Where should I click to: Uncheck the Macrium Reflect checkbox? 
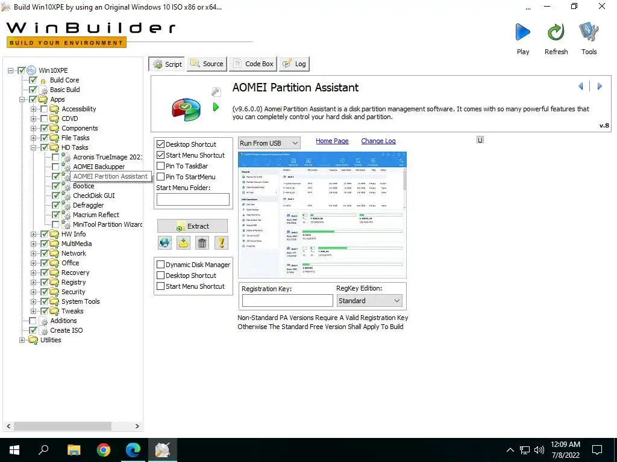click(x=56, y=215)
